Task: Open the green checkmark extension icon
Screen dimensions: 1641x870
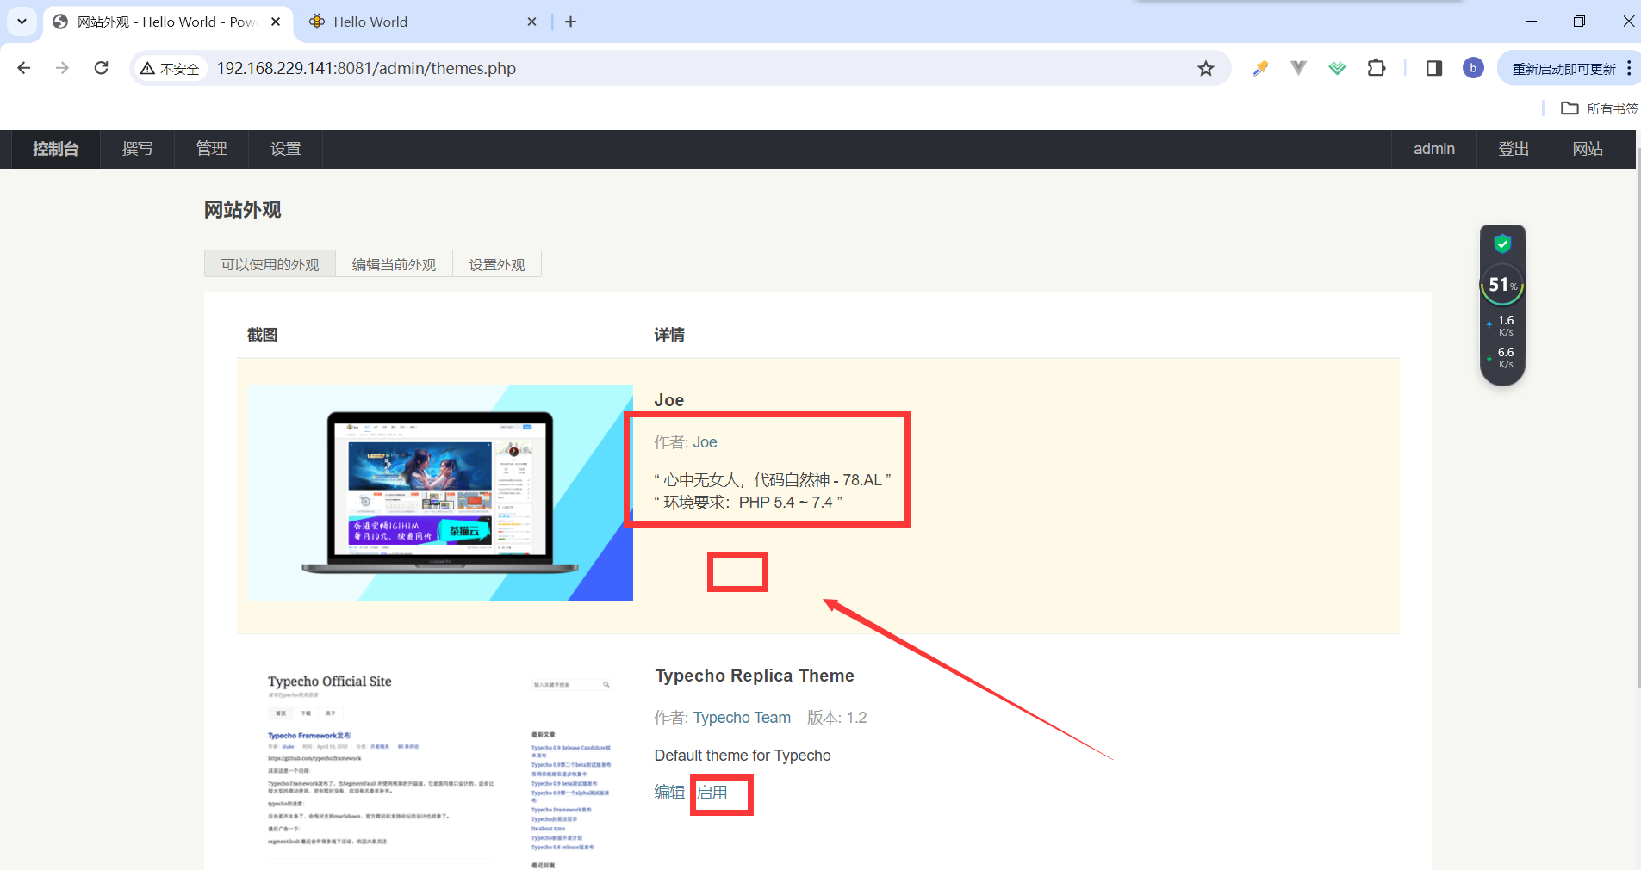Action: [x=1337, y=68]
